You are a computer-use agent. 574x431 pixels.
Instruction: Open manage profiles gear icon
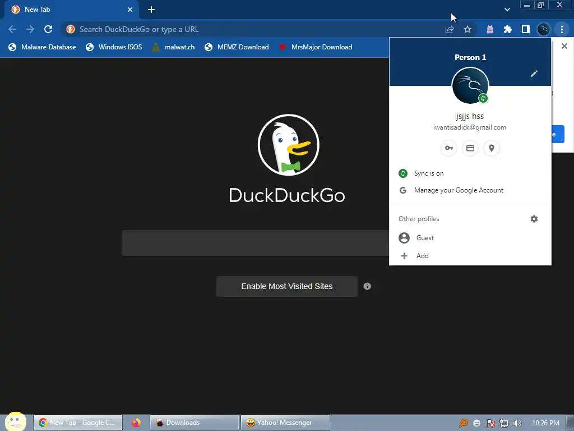pos(534,219)
